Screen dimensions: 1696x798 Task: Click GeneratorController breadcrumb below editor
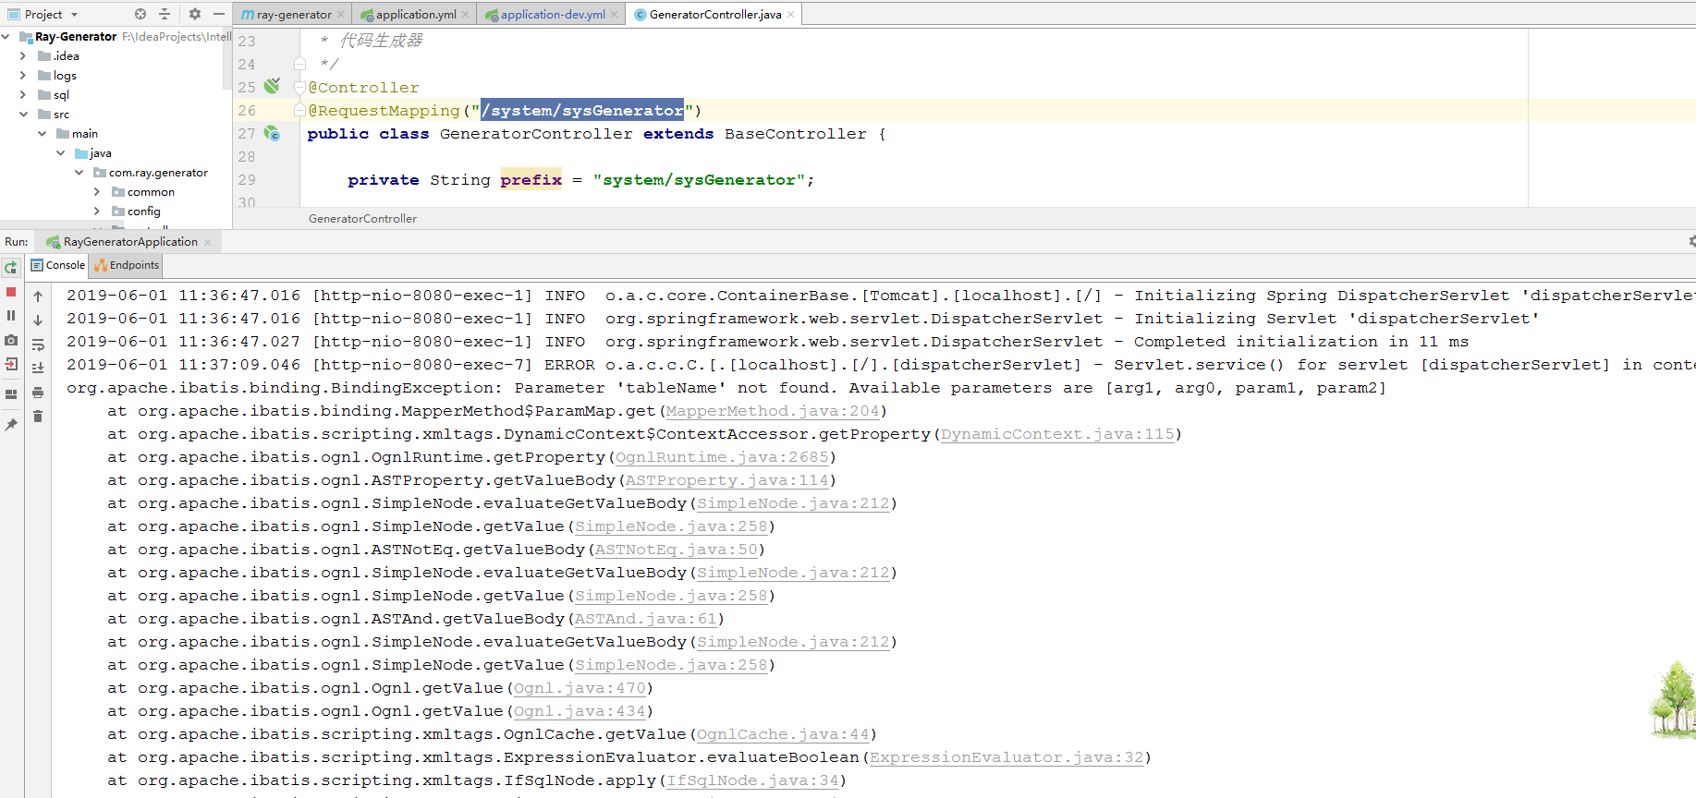(362, 219)
